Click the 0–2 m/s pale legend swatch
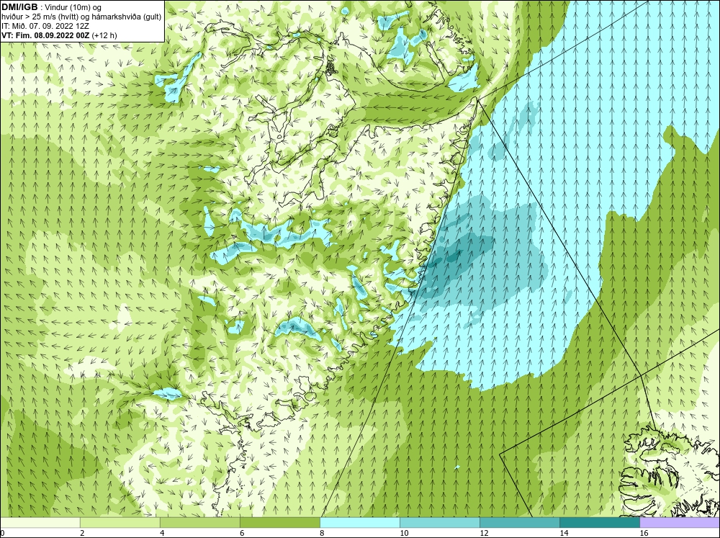720x538 pixels. pos(40,522)
